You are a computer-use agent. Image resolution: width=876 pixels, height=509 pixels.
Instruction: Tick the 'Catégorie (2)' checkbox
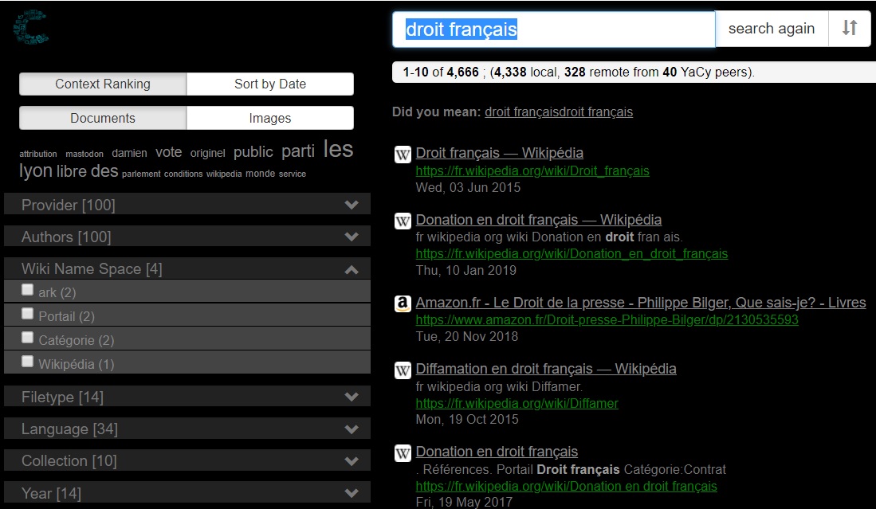(x=27, y=338)
